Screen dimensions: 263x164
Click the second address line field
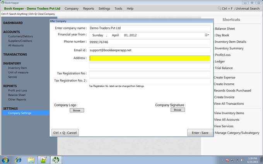click(150, 66)
